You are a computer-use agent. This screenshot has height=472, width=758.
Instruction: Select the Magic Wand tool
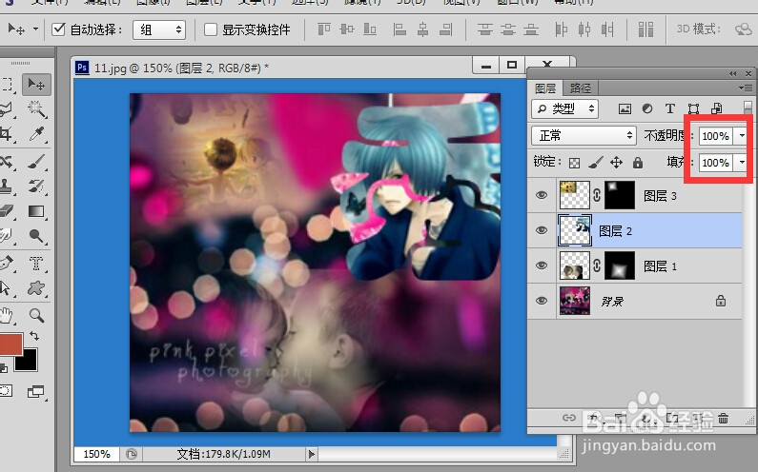(x=36, y=109)
